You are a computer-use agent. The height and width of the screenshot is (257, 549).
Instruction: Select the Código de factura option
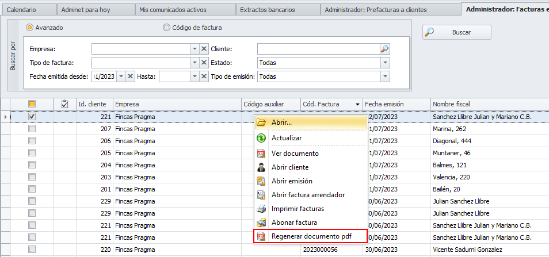click(166, 28)
